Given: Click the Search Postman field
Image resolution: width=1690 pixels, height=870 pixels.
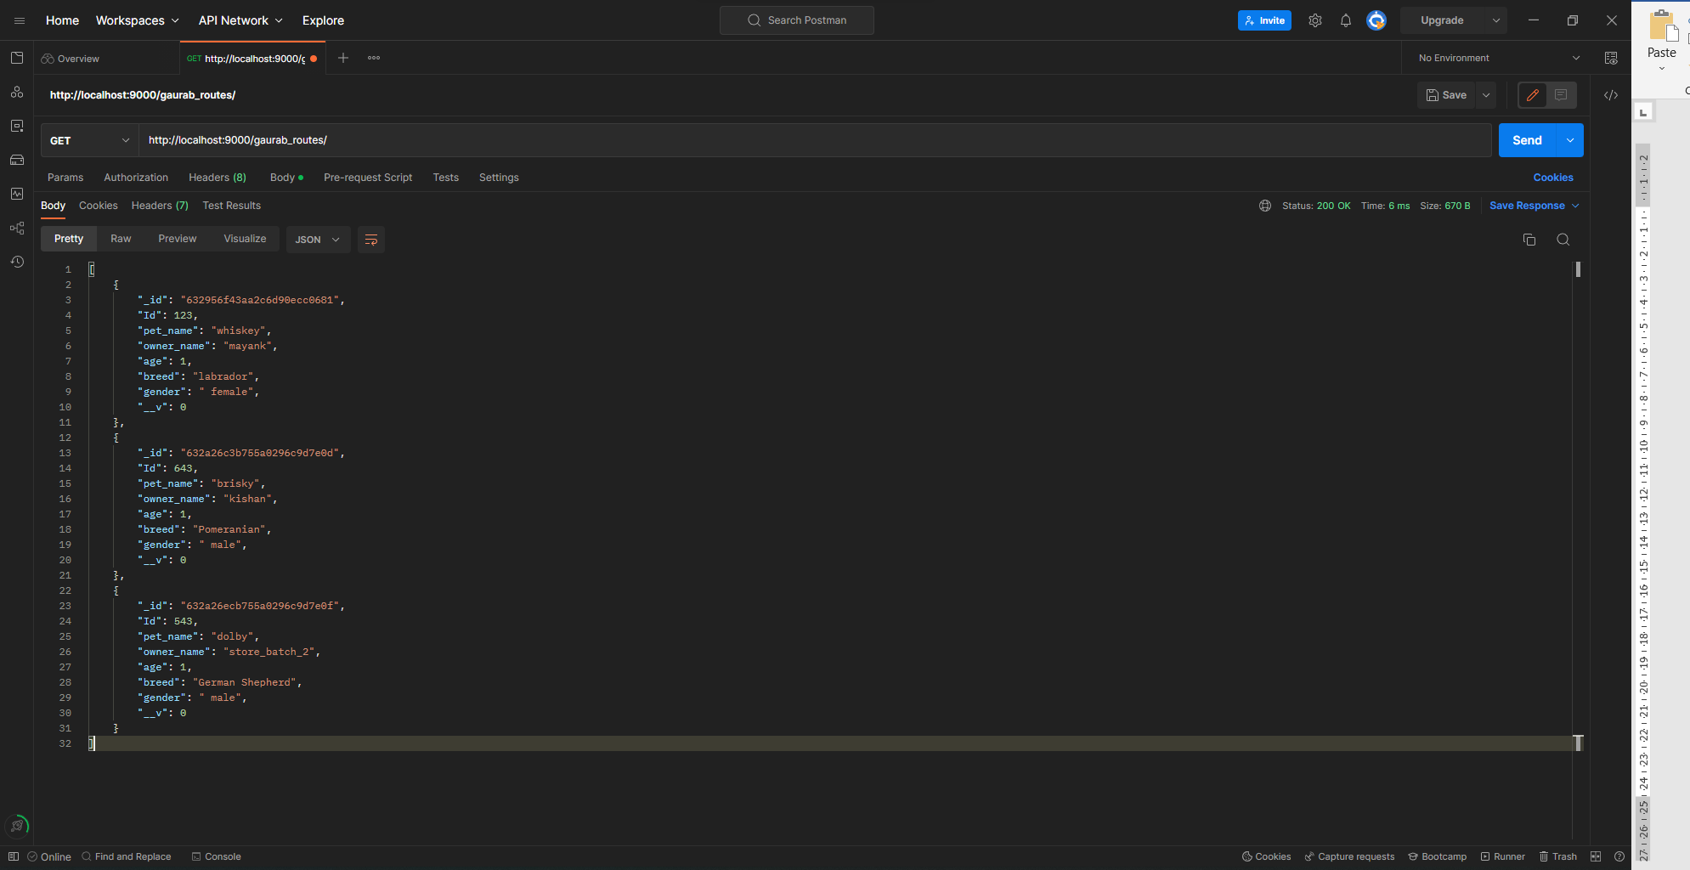Looking at the screenshot, I should 796,20.
